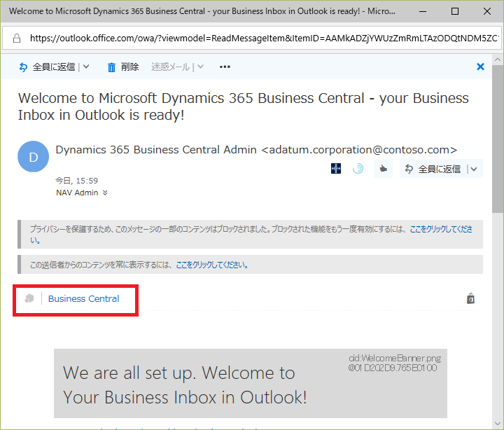Click the email subject heading text
504x430 pixels.
(244, 106)
